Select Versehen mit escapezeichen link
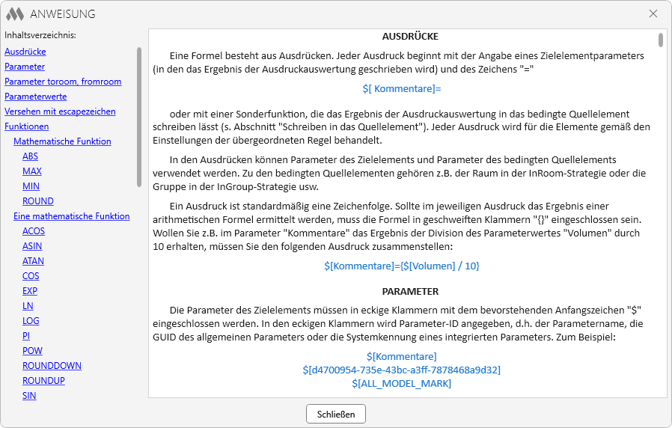Viewport: 672px width, 428px height. [x=60, y=111]
